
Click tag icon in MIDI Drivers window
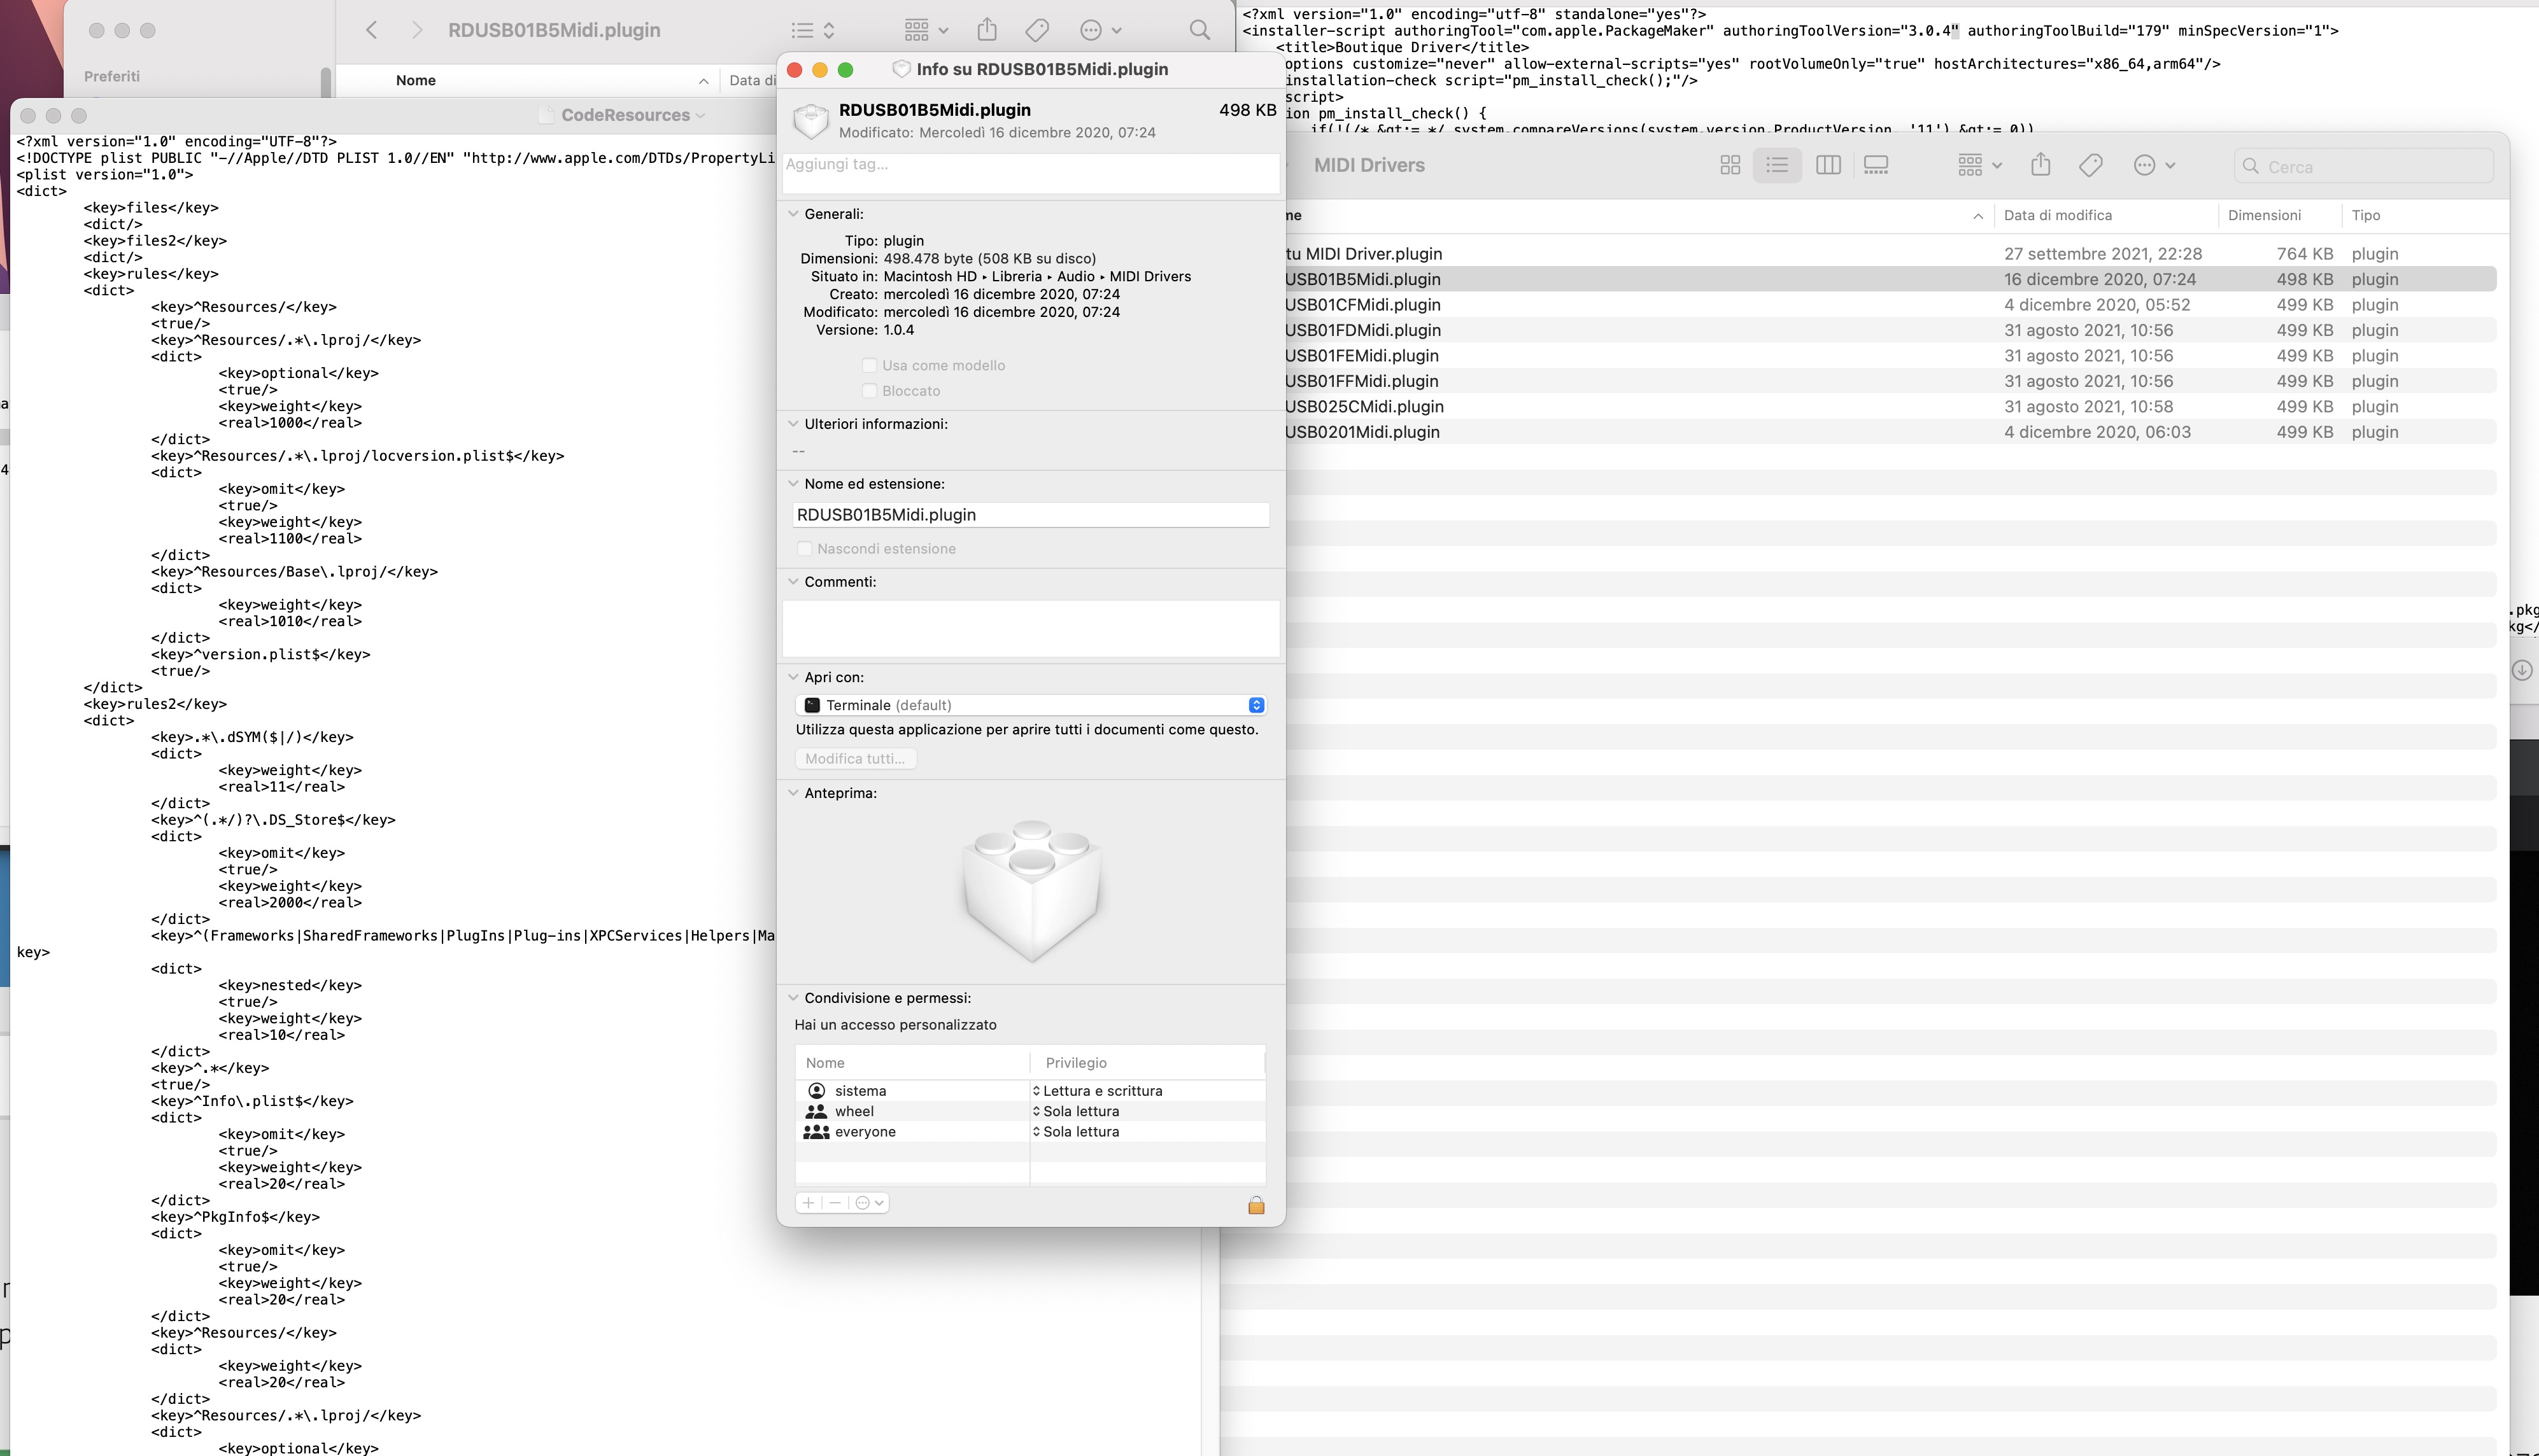point(2091,165)
